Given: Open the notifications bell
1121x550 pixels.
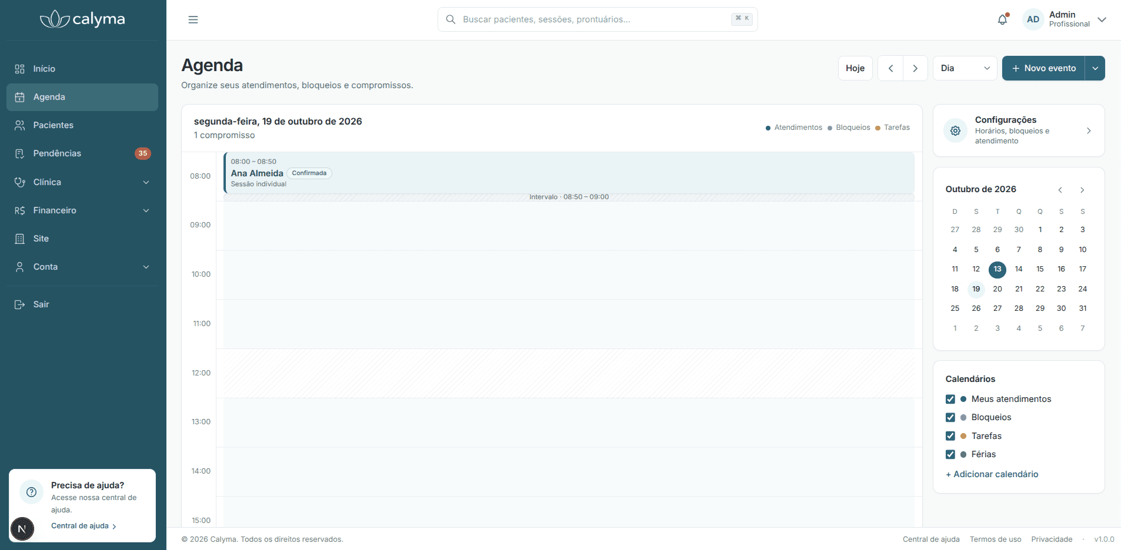Looking at the screenshot, I should pyautogui.click(x=1003, y=19).
